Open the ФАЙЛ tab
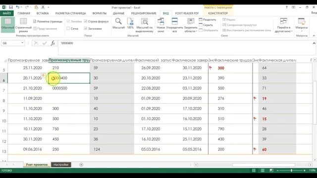The width and height of the screenshot is (317, 178). click(x=6, y=13)
